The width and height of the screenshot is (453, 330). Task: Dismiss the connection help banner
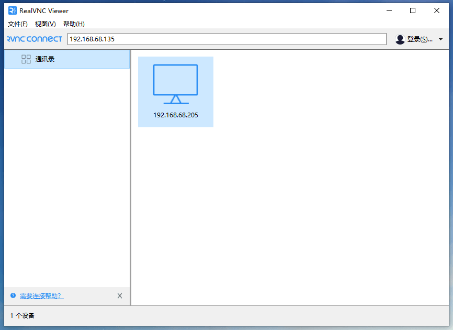click(120, 295)
